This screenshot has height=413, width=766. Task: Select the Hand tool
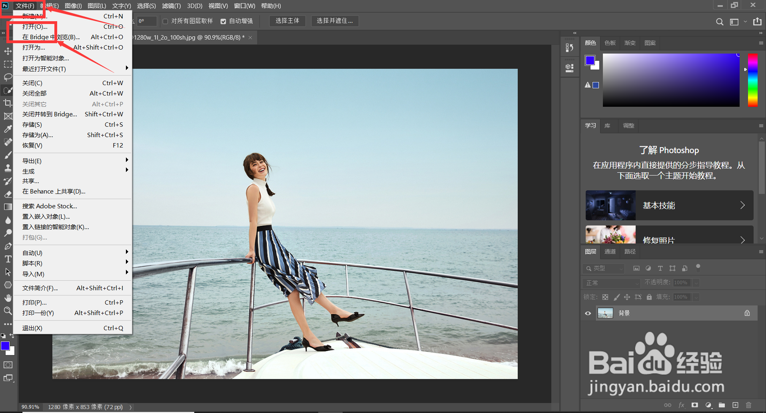[x=8, y=298]
